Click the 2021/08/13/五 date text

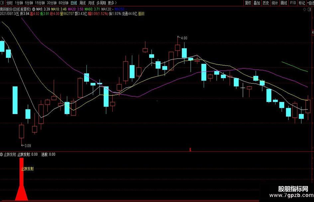(x=10, y=14)
